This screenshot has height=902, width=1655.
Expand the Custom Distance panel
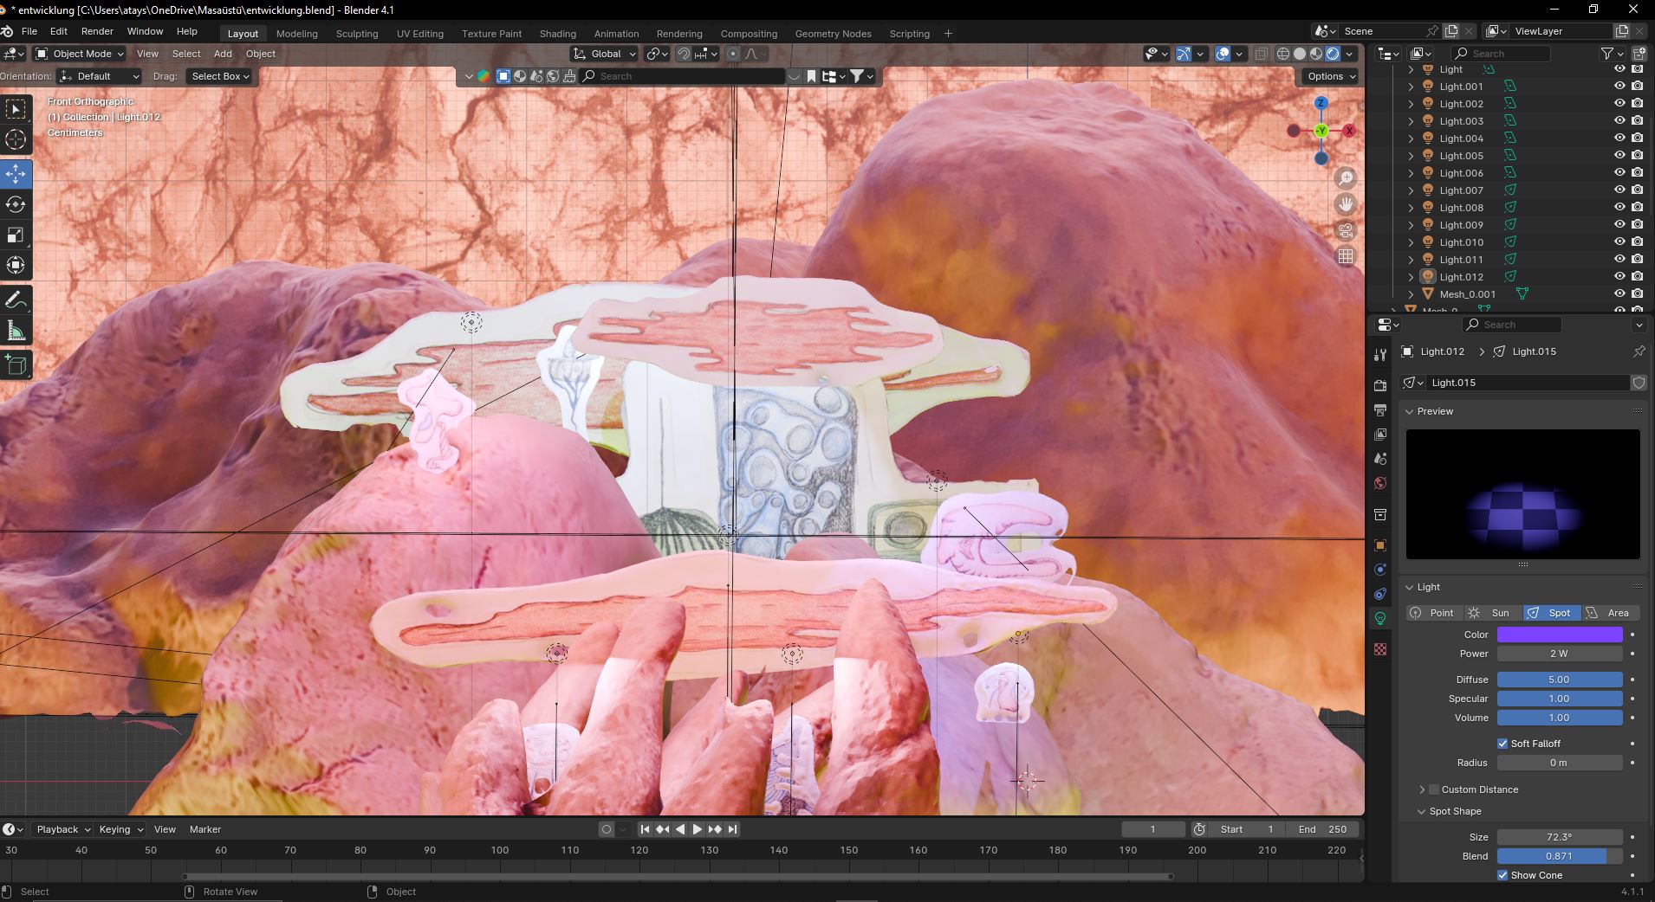(1422, 789)
